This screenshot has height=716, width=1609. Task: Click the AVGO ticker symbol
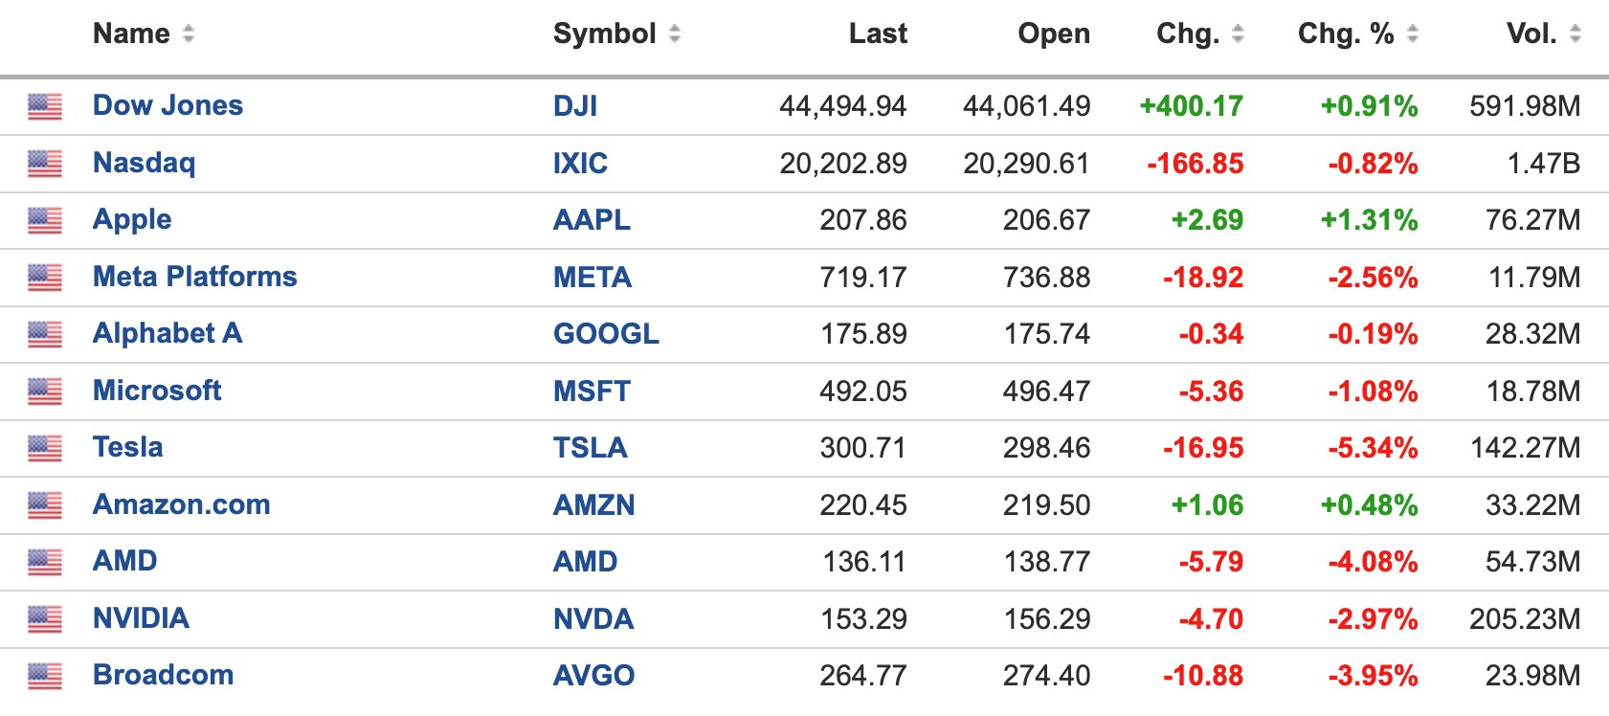point(593,676)
